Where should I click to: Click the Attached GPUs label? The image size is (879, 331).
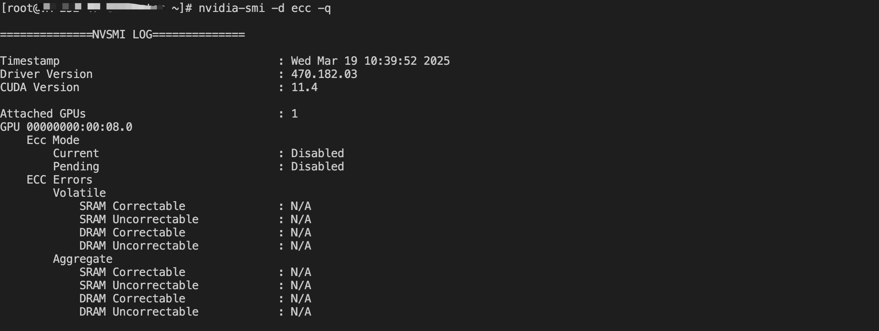point(43,114)
